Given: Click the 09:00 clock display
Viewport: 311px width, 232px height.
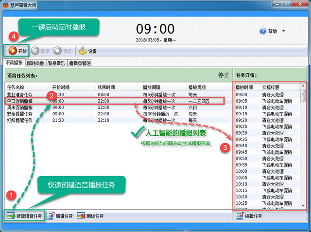Looking at the screenshot, I should tap(155, 29).
